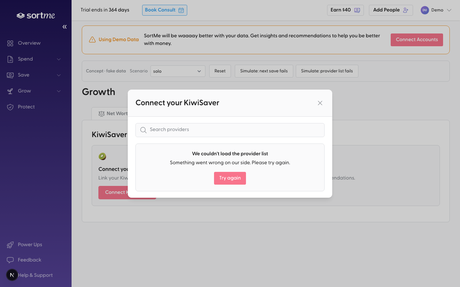The image size is (460, 287).
Task: Click the Power Ups rocket icon
Action: click(x=10, y=245)
